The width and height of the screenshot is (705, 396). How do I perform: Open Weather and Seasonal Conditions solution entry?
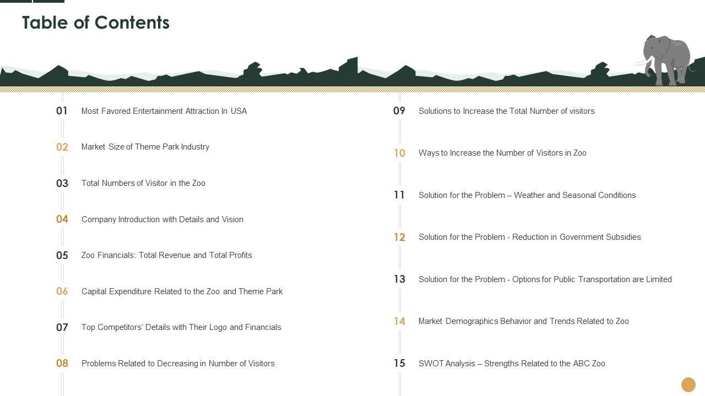pyautogui.click(x=527, y=195)
